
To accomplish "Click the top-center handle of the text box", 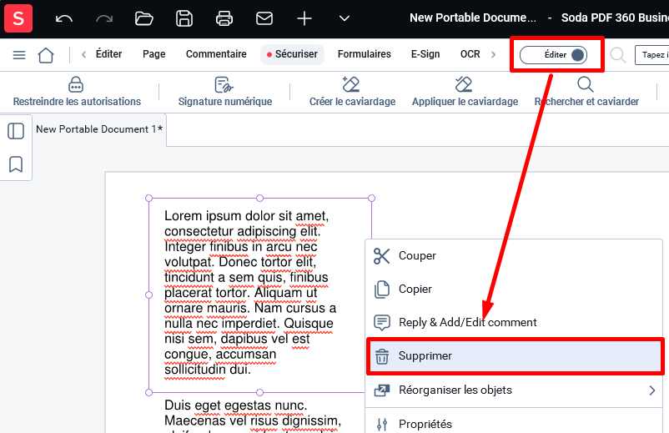I will (259, 198).
